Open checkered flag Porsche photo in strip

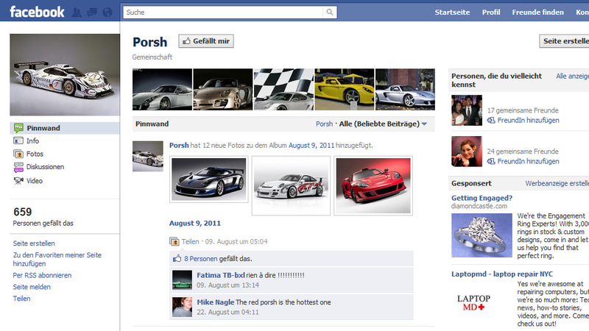[283, 89]
